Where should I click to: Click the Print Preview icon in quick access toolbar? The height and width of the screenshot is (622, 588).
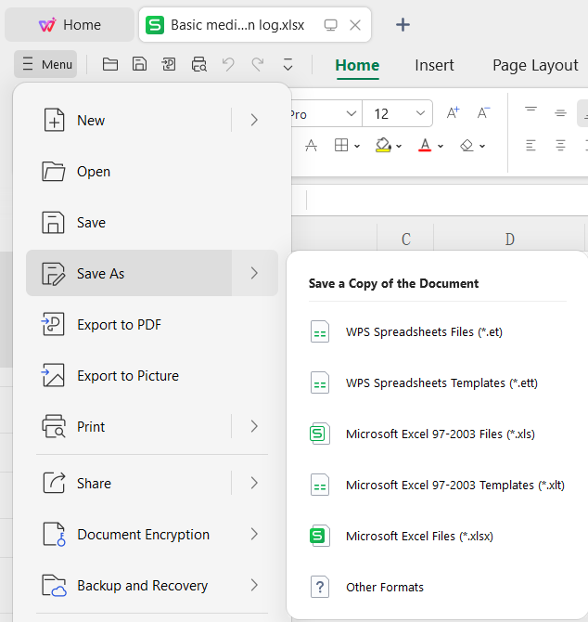tap(198, 64)
